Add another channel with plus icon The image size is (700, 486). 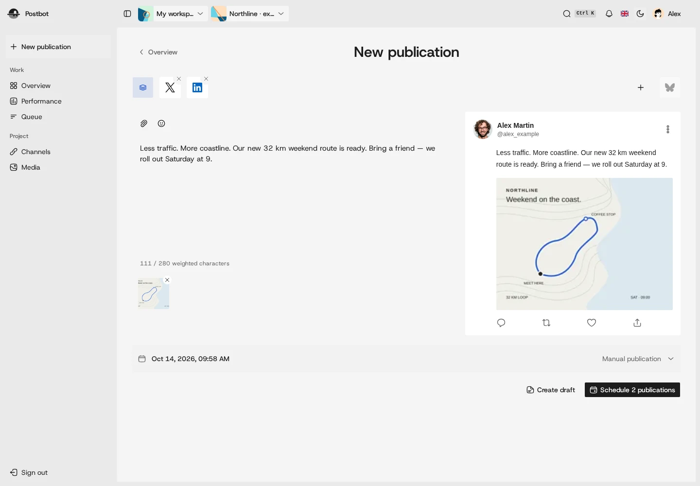[641, 87]
